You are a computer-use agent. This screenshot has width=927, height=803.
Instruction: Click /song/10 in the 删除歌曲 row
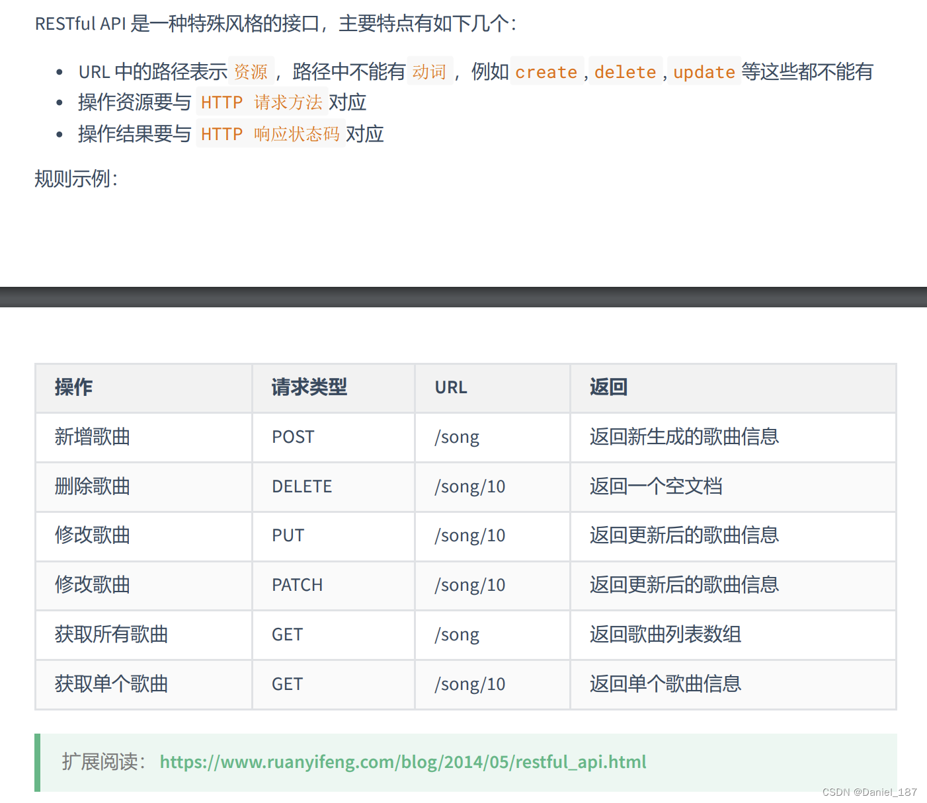493,486
